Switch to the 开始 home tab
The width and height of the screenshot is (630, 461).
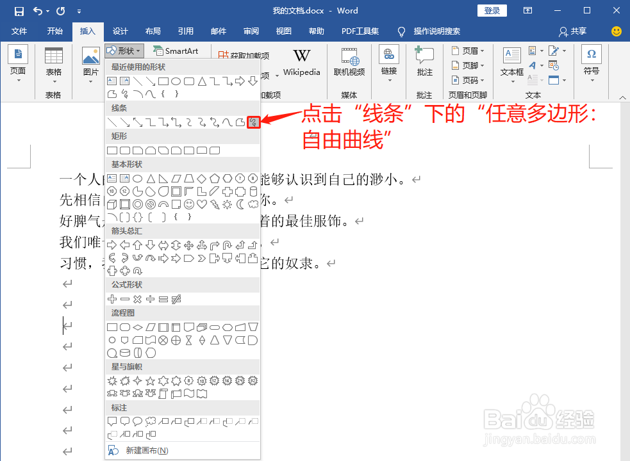(x=54, y=31)
